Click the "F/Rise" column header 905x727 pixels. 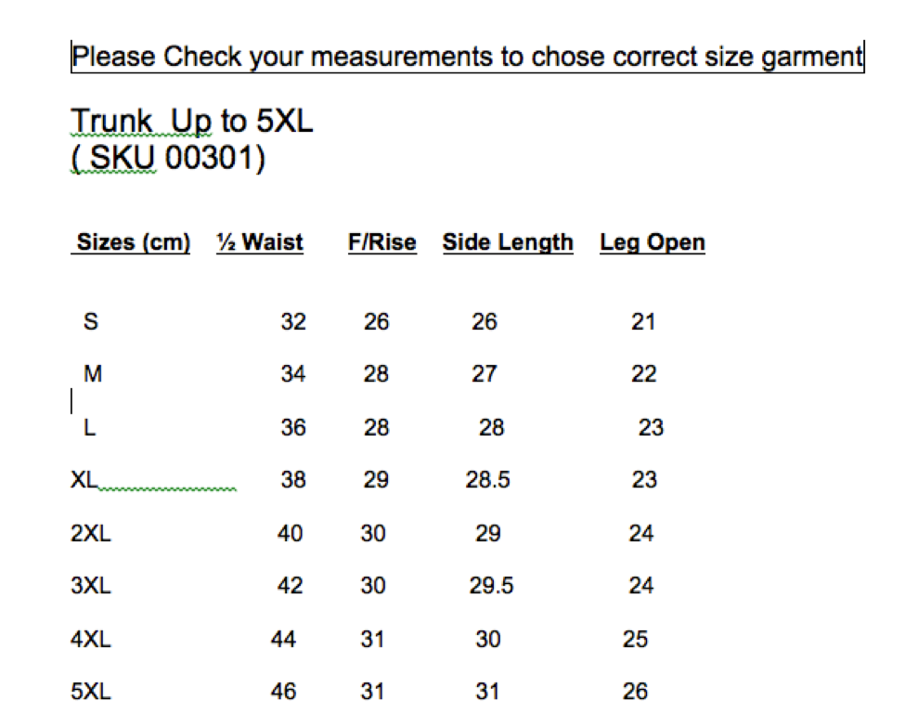(x=381, y=243)
